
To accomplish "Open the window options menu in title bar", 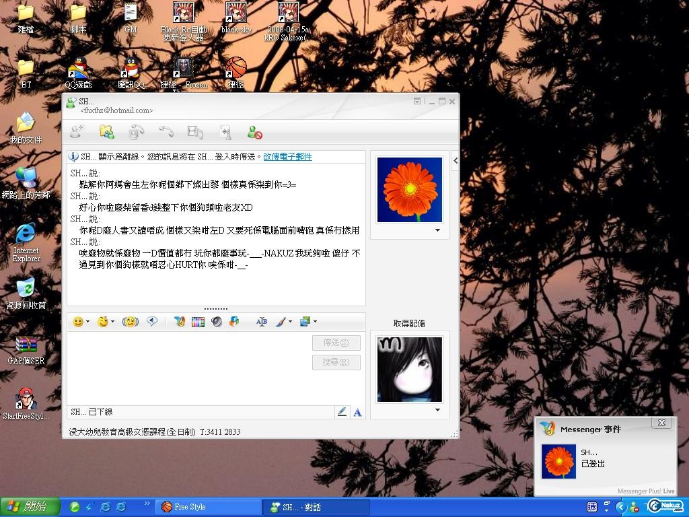I will pos(417,101).
